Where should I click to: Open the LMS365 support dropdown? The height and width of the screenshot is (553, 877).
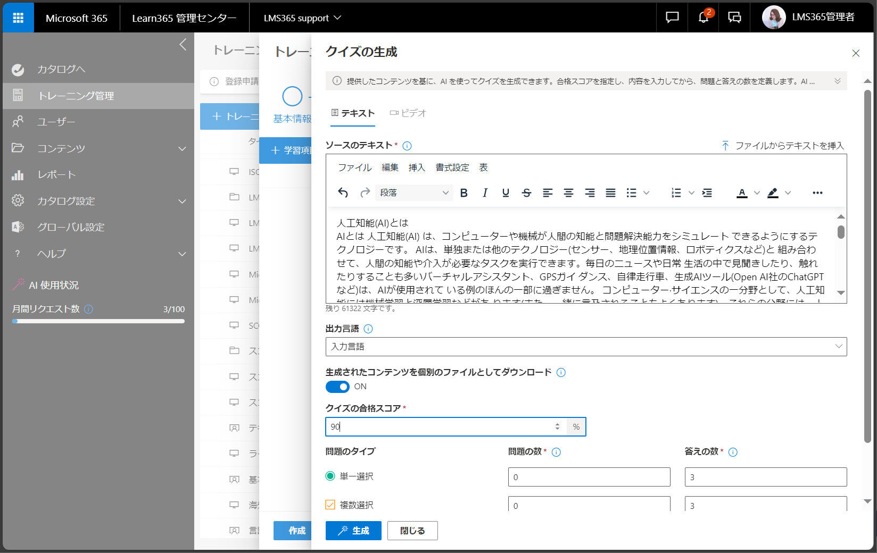click(302, 18)
